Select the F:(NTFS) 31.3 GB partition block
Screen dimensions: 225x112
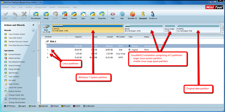pos(198,28)
